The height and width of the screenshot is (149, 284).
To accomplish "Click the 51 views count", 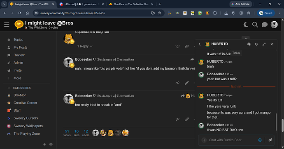I will pyautogui.click(x=67, y=133).
